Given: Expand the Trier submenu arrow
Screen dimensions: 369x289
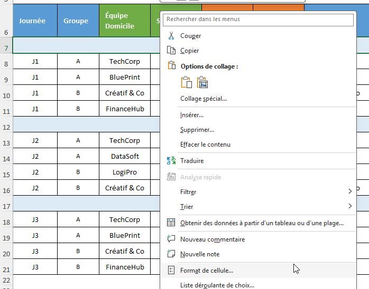Looking at the screenshot, I should [x=350, y=206].
